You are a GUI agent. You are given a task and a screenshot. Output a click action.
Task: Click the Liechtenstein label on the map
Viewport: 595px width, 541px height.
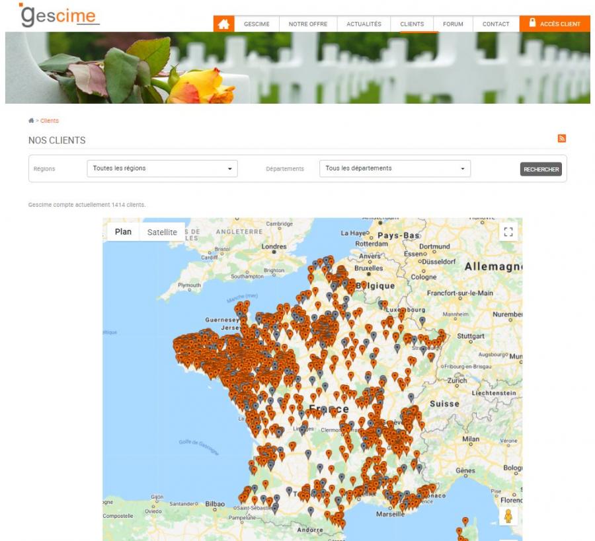pyautogui.click(x=494, y=393)
